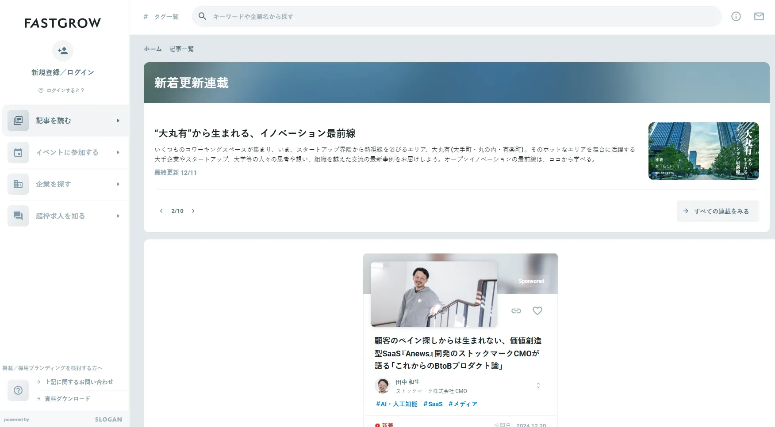Open the mail envelope icon in header
Viewport: 775px width, 427px height.
[x=759, y=16]
